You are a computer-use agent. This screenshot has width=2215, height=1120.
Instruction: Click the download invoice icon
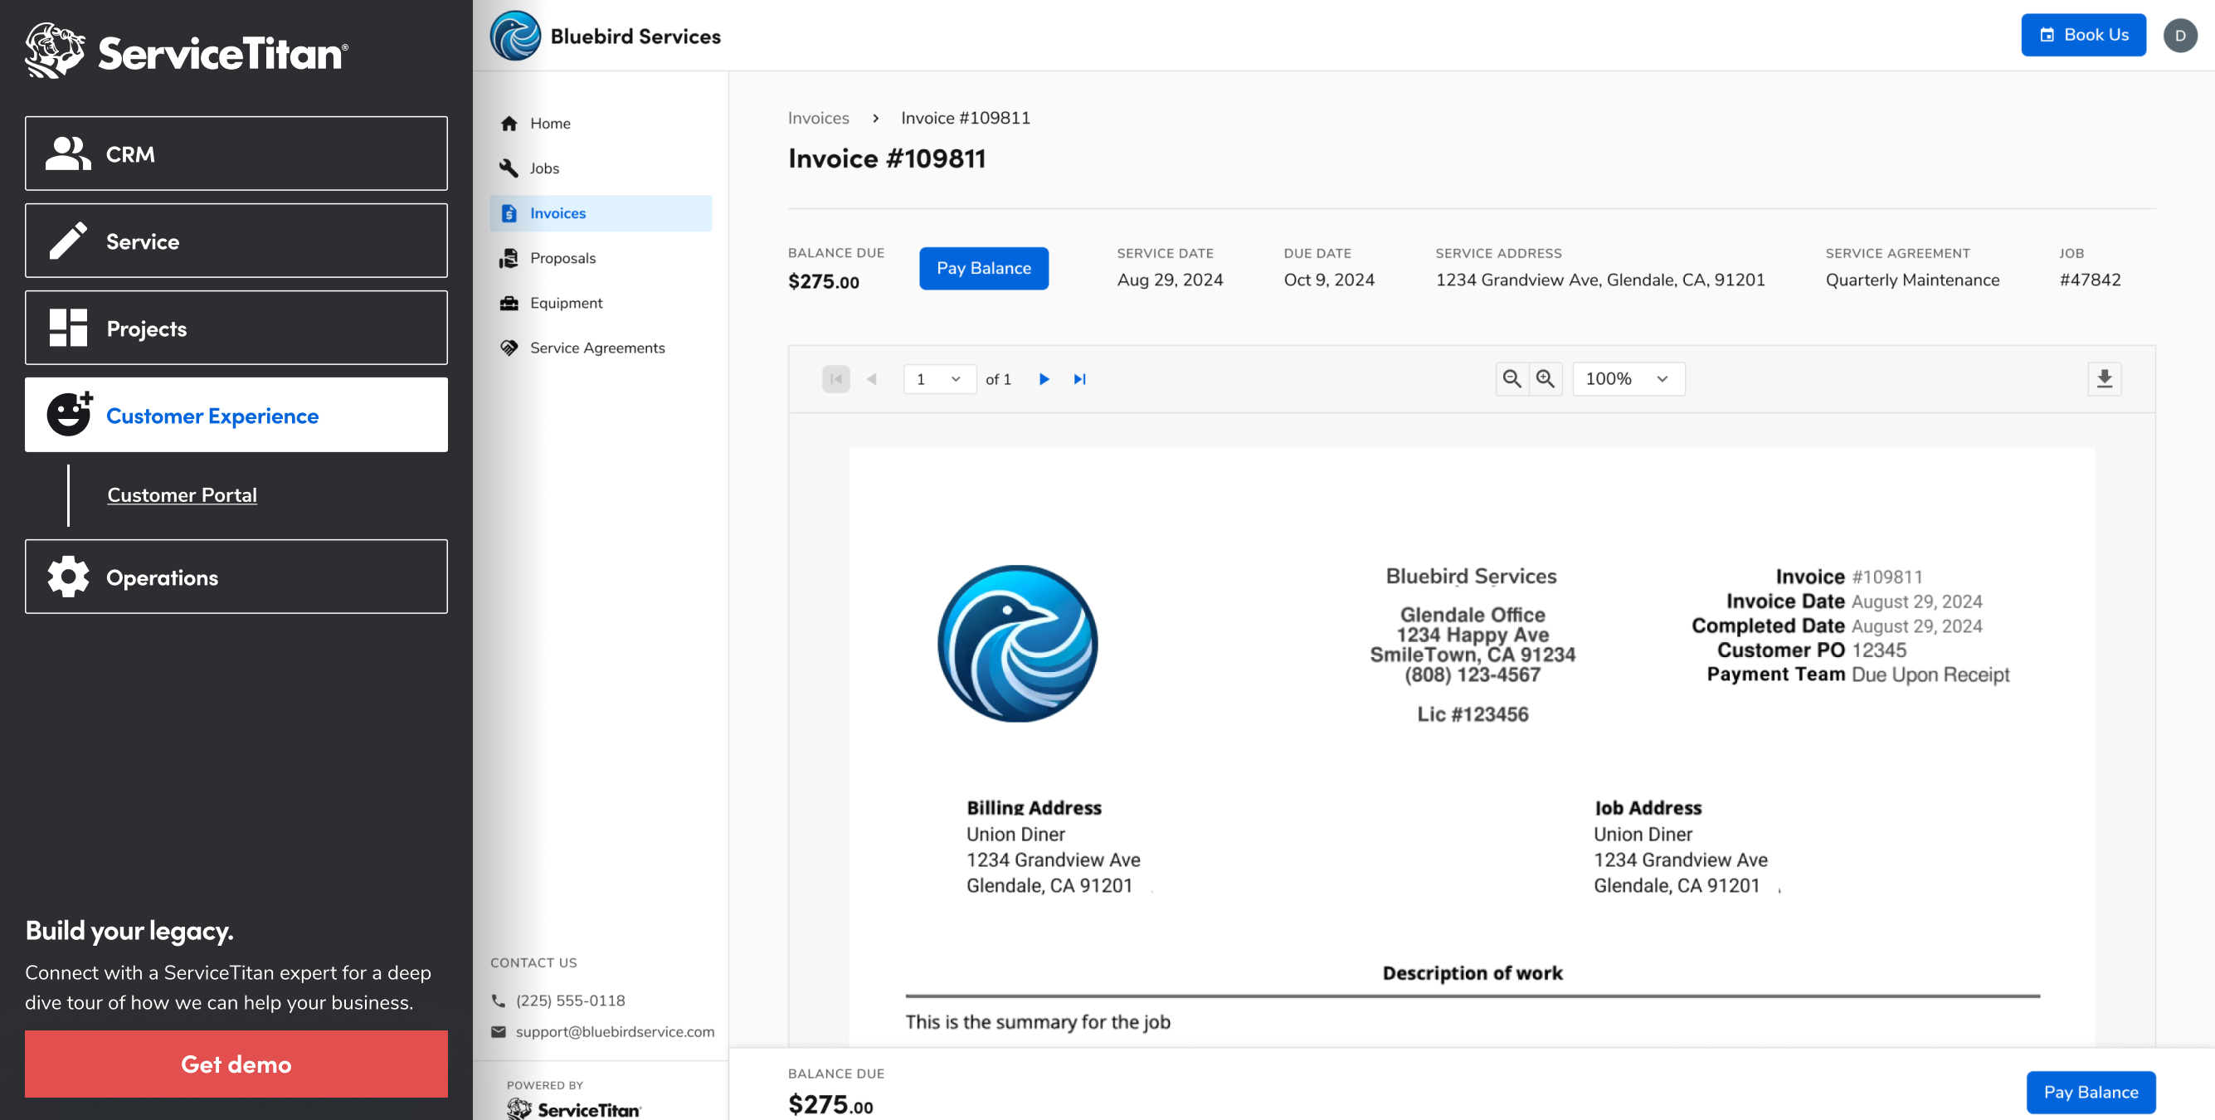[2103, 378]
